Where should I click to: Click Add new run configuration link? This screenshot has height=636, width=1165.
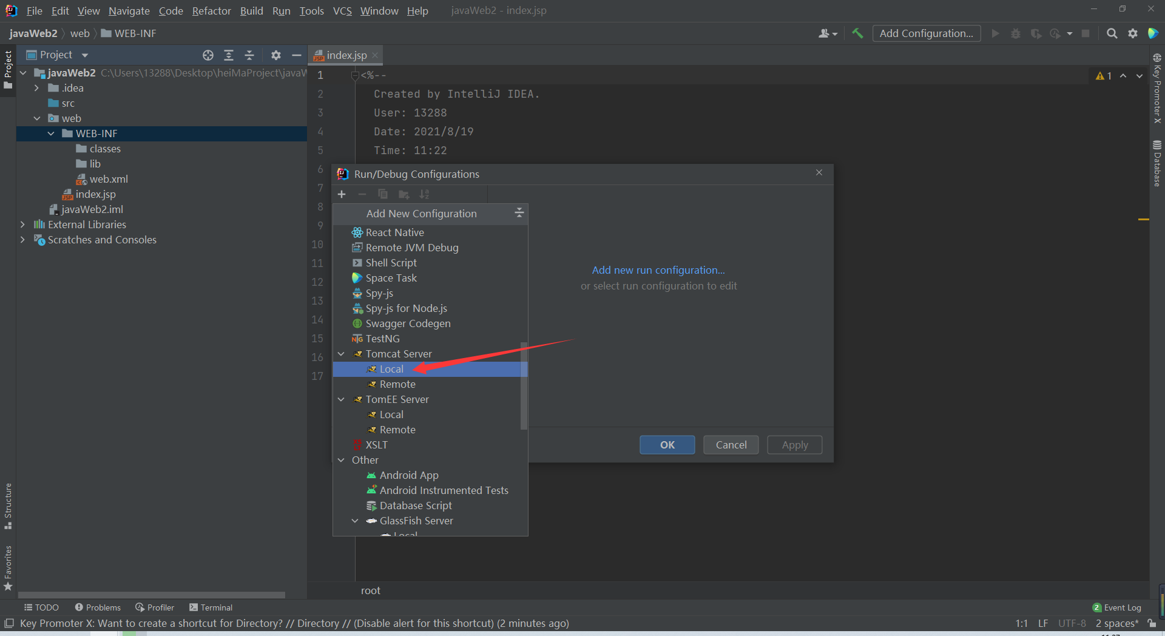[x=658, y=270]
